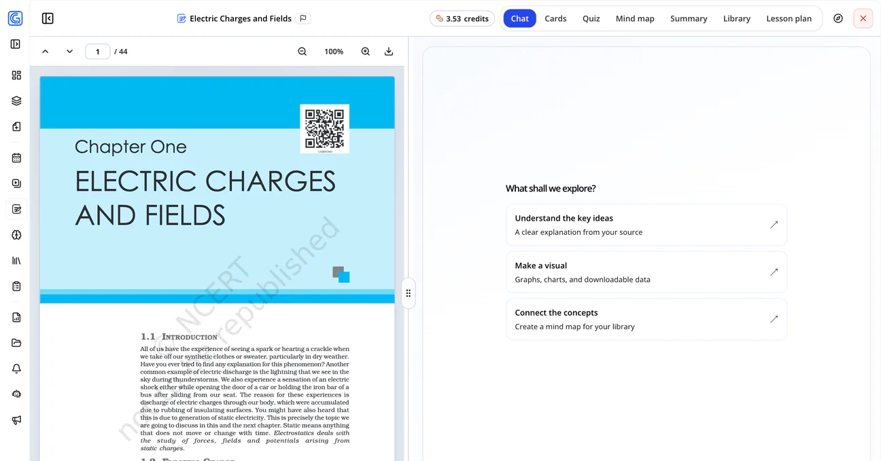Screen dimensions: 881x461
Task: Expand the left navigation panel
Action: (x=16, y=44)
